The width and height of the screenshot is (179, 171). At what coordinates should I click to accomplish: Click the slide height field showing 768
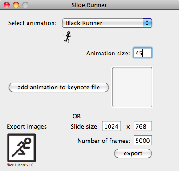click(x=142, y=126)
